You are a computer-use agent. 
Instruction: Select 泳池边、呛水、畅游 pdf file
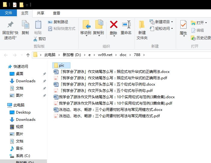click(x=107, y=116)
